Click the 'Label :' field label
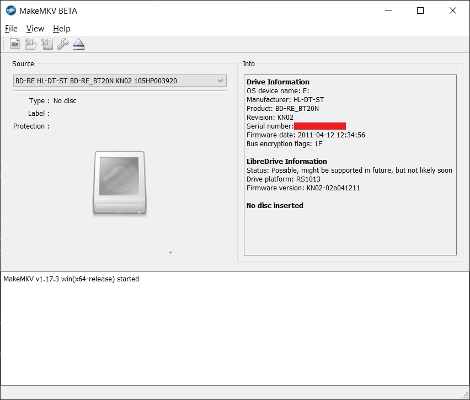This screenshot has height=400, width=470. (39, 113)
